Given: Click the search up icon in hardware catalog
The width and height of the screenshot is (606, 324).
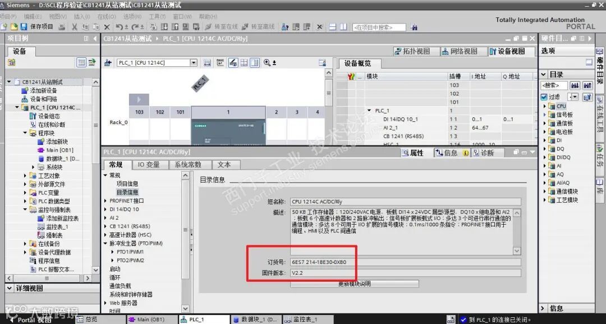Looking at the screenshot, I should pyautogui.click(x=587, y=85).
